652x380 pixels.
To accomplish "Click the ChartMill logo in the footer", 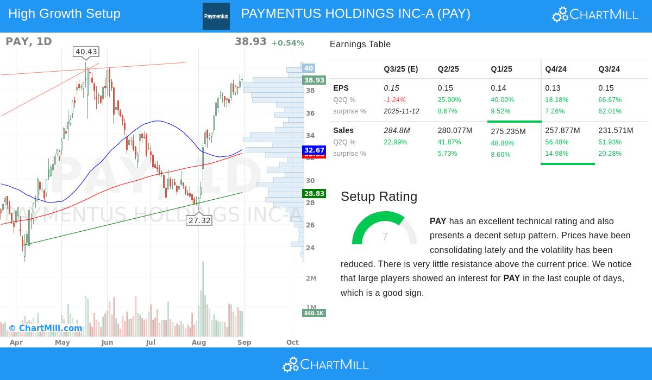I will [325, 364].
